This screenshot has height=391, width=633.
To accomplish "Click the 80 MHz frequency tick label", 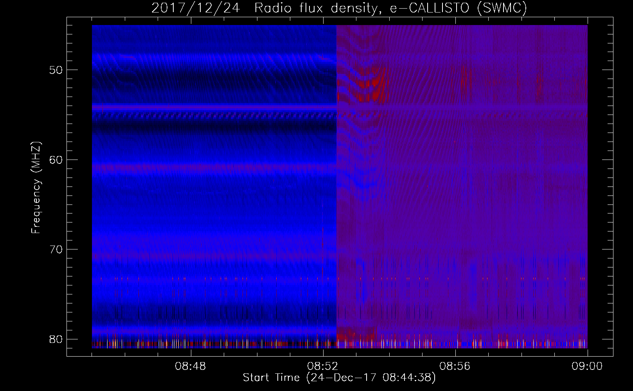I will pyautogui.click(x=56, y=339).
